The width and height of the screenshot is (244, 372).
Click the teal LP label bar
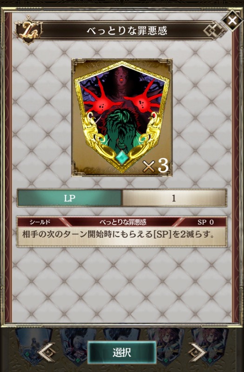point(70,198)
